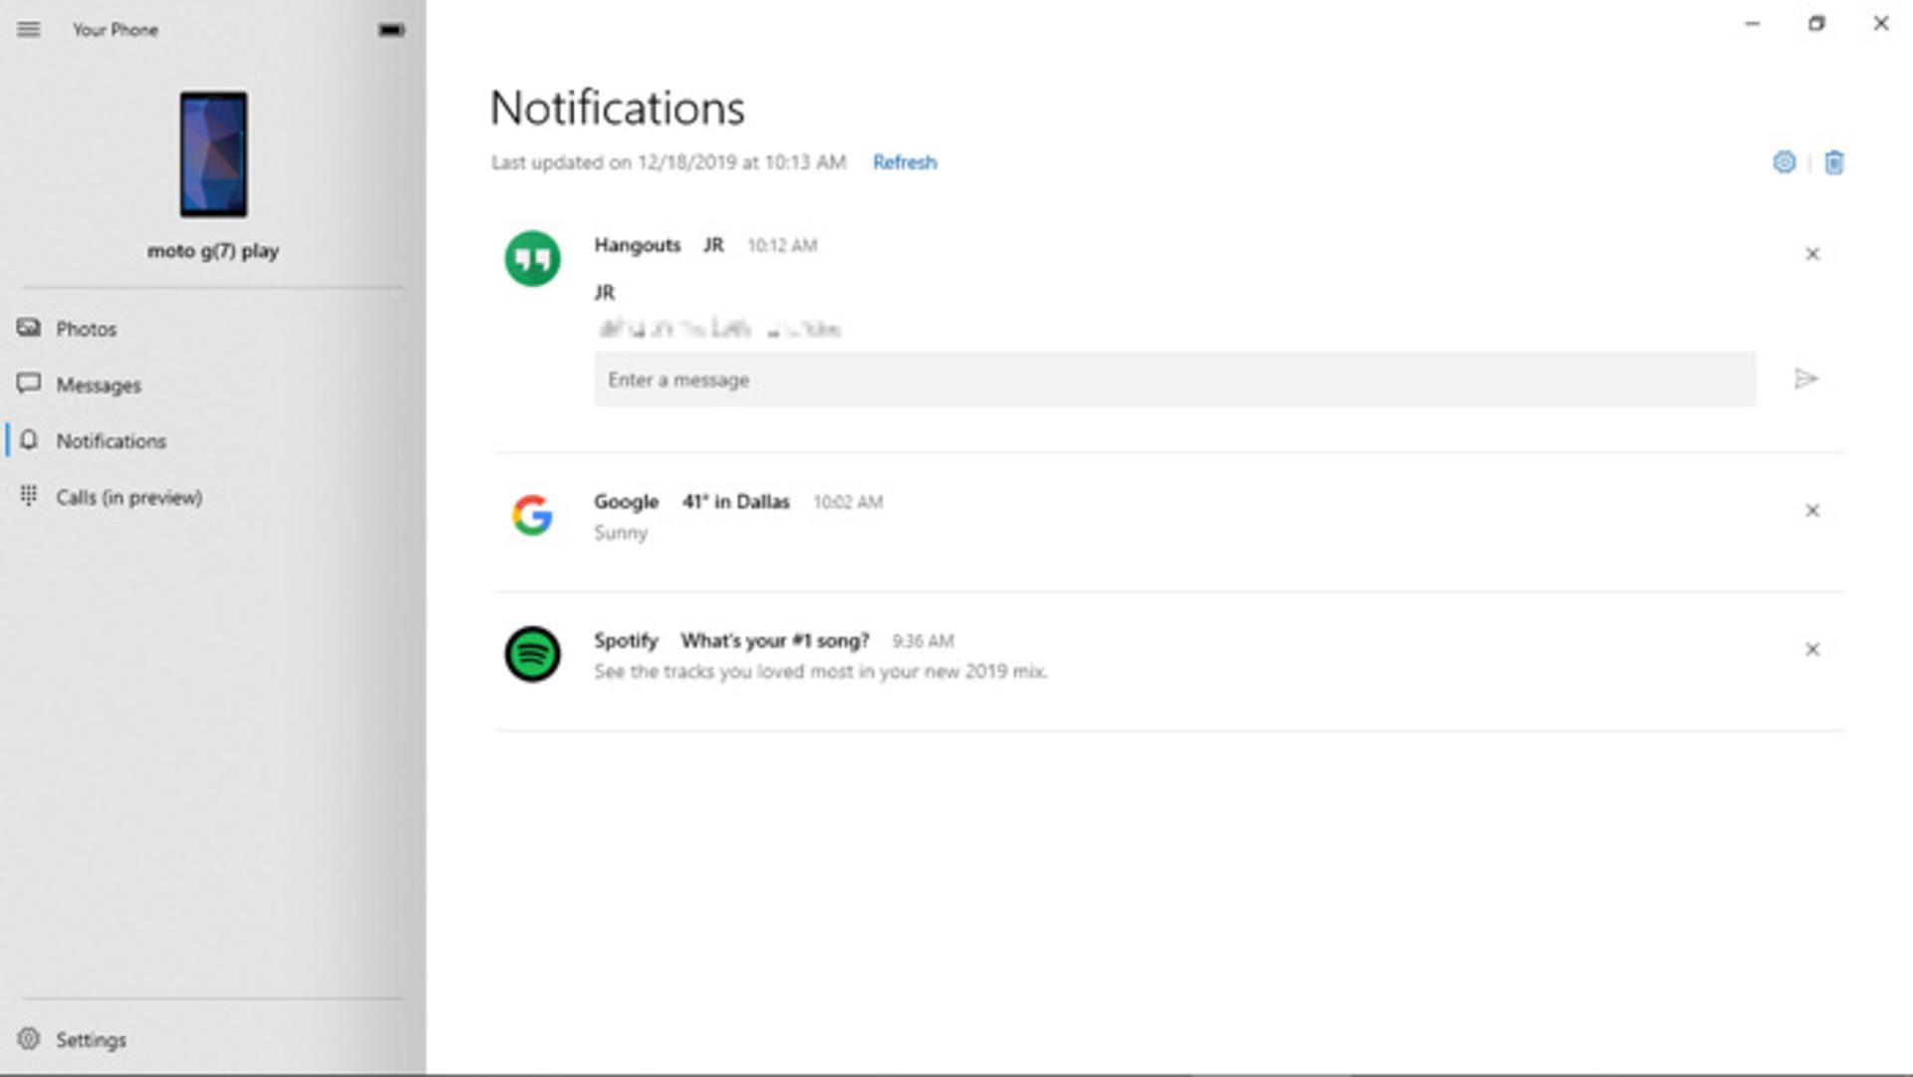Image resolution: width=1913 pixels, height=1077 pixels.
Task: Open the hamburger navigation menu
Action: click(29, 30)
